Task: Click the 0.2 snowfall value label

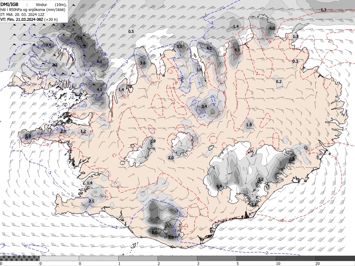Action: [279, 82]
